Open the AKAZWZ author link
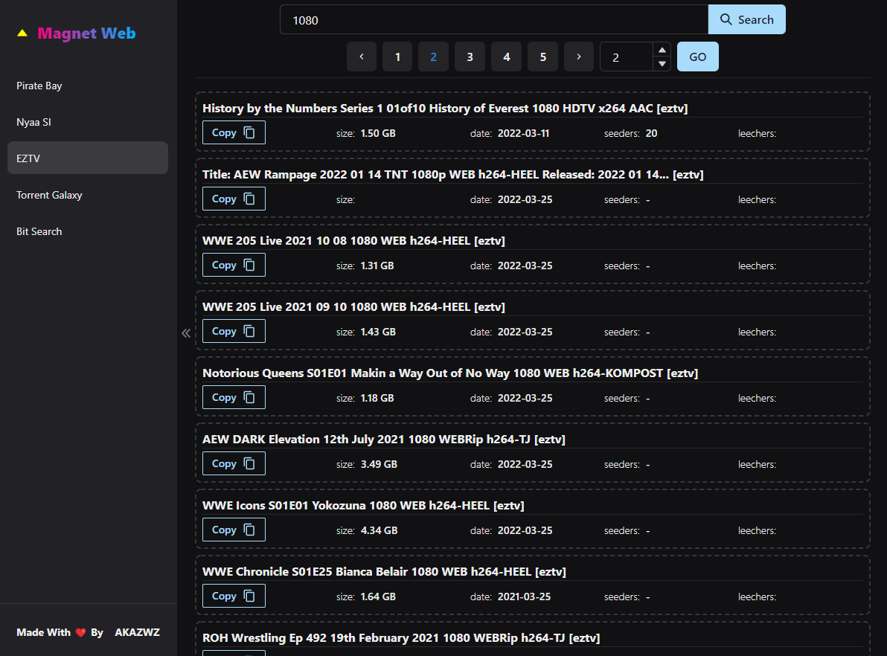This screenshot has height=656, width=887. (x=138, y=632)
